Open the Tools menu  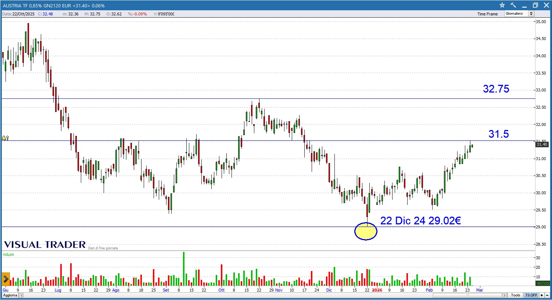515,295
